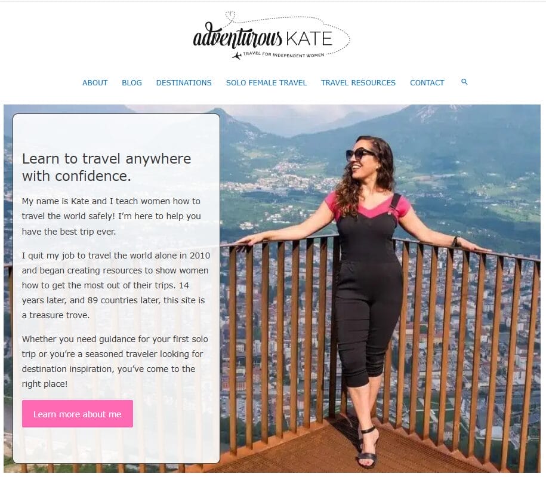
Task: Open the search magnifier icon
Action: click(464, 82)
